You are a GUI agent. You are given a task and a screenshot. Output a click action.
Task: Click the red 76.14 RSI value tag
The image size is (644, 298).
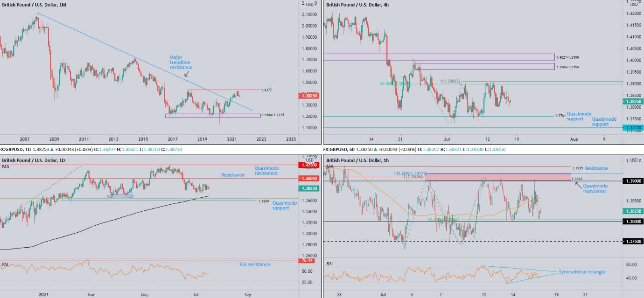[307, 261]
